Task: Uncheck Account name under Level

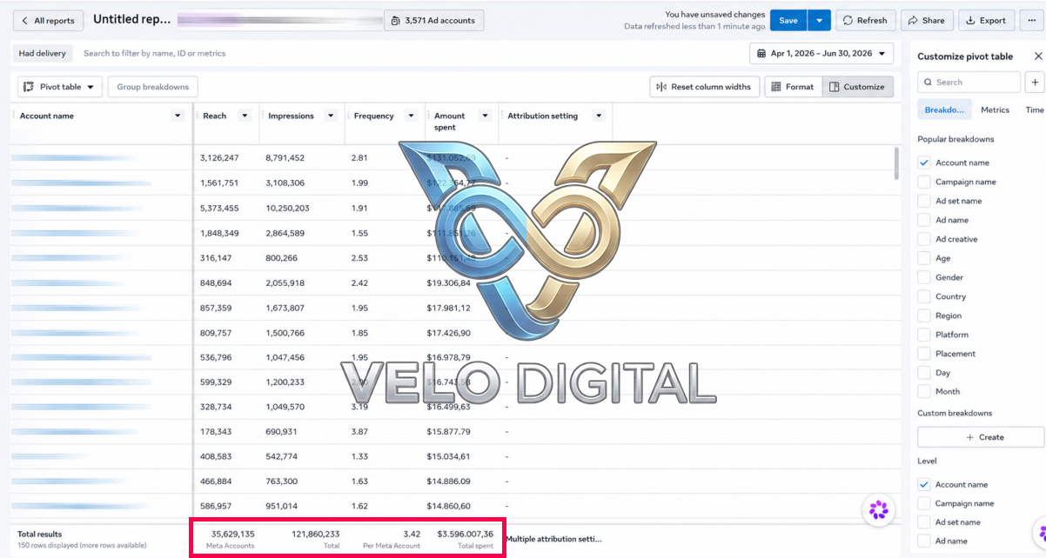Action: 924,484
